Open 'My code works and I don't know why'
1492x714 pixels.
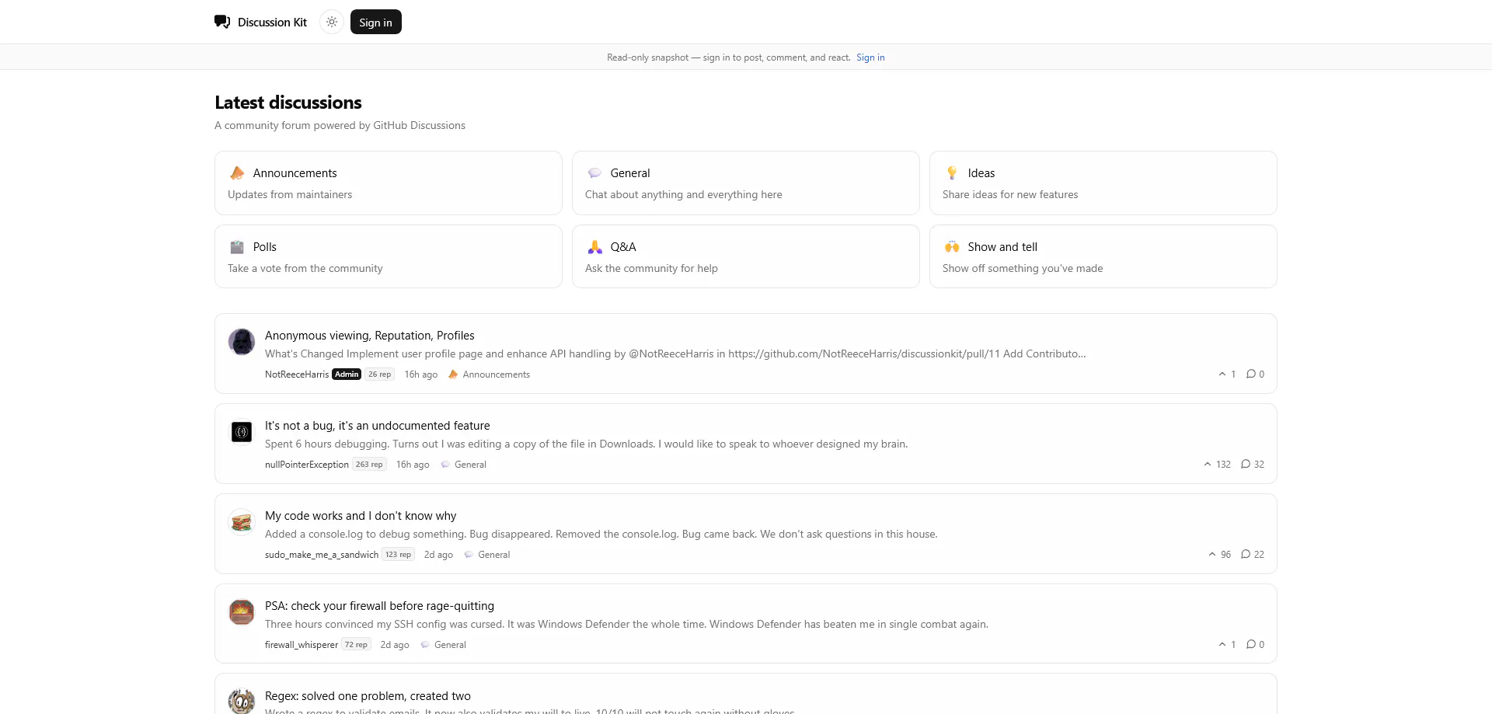point(361,516)
